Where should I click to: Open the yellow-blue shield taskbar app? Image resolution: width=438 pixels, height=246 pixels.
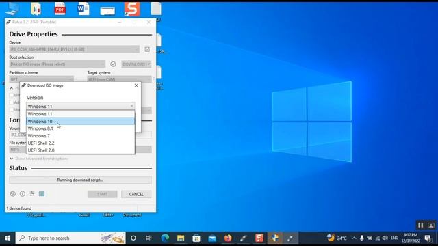pos(275,238)
